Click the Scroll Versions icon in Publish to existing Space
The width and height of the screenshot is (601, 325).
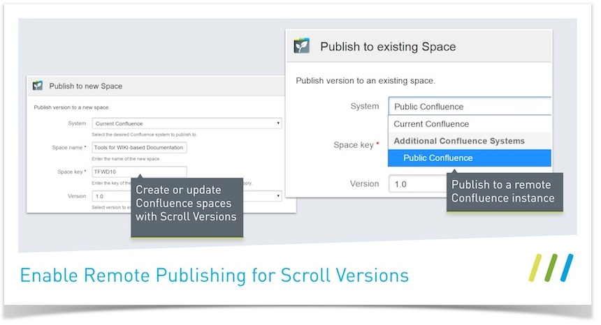[301, 46]
